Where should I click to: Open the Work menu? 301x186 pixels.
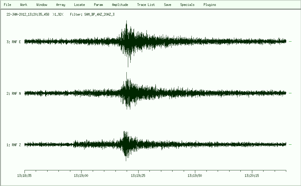pyautogui.click(x=24, y=5)
